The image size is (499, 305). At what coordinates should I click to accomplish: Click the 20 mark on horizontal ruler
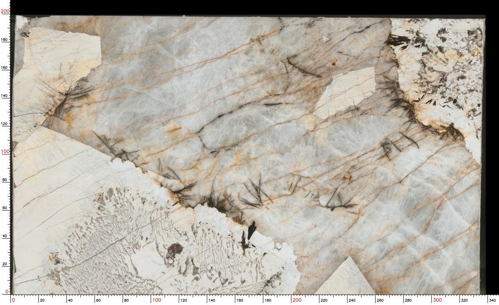(42, 300)
